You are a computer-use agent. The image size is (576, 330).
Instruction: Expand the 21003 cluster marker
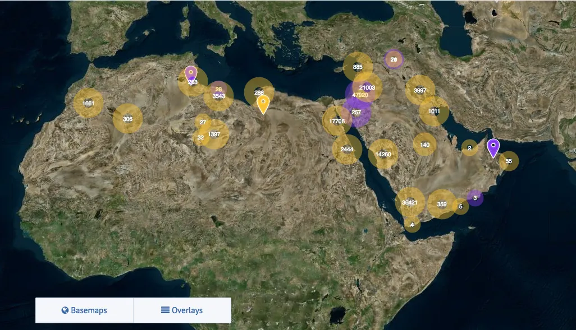tap(367, 87)
